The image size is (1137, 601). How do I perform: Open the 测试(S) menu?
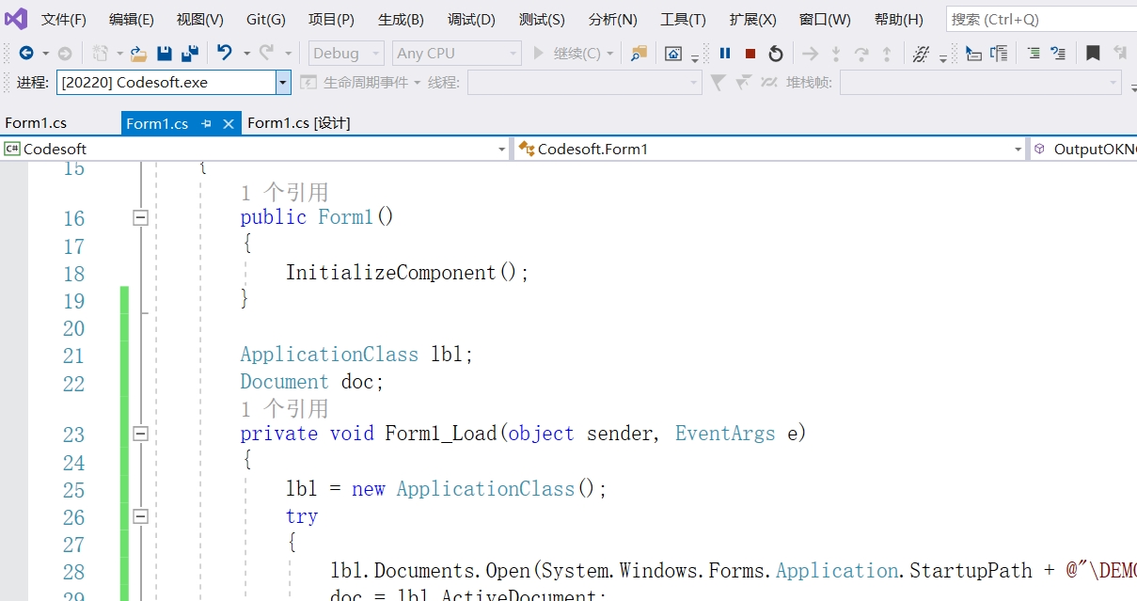pos(542,20)
